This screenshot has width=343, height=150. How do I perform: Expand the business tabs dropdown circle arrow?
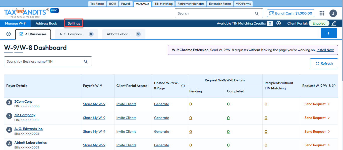pos(9,34)
